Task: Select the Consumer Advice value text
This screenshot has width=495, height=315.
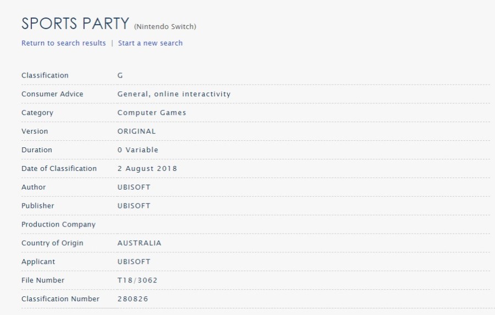Action: [174, 94]
